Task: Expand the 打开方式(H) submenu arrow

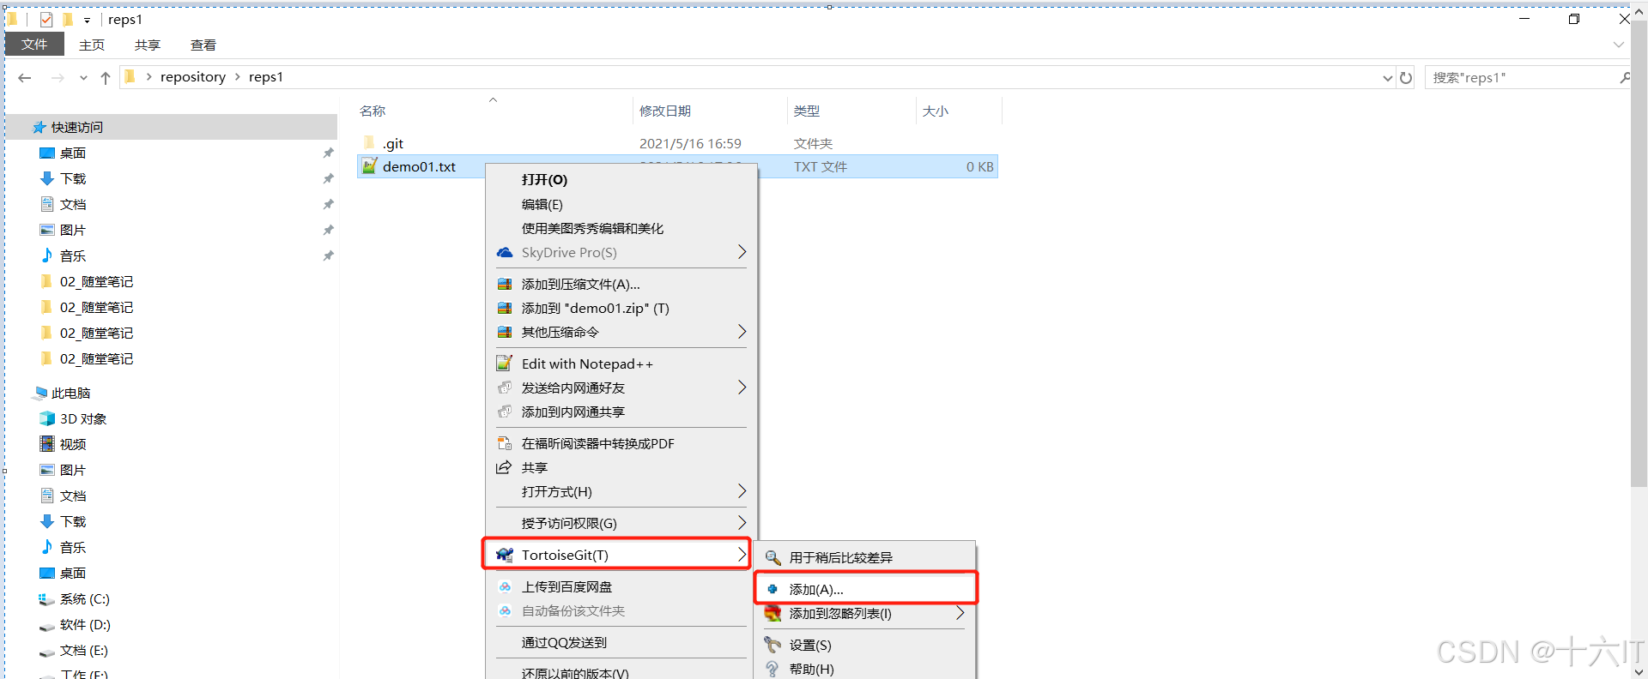Action: click(742, 491)
